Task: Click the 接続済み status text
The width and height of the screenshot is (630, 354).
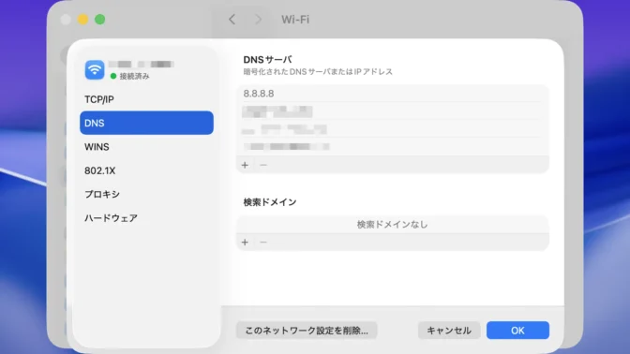Action: tap(134, 76)
